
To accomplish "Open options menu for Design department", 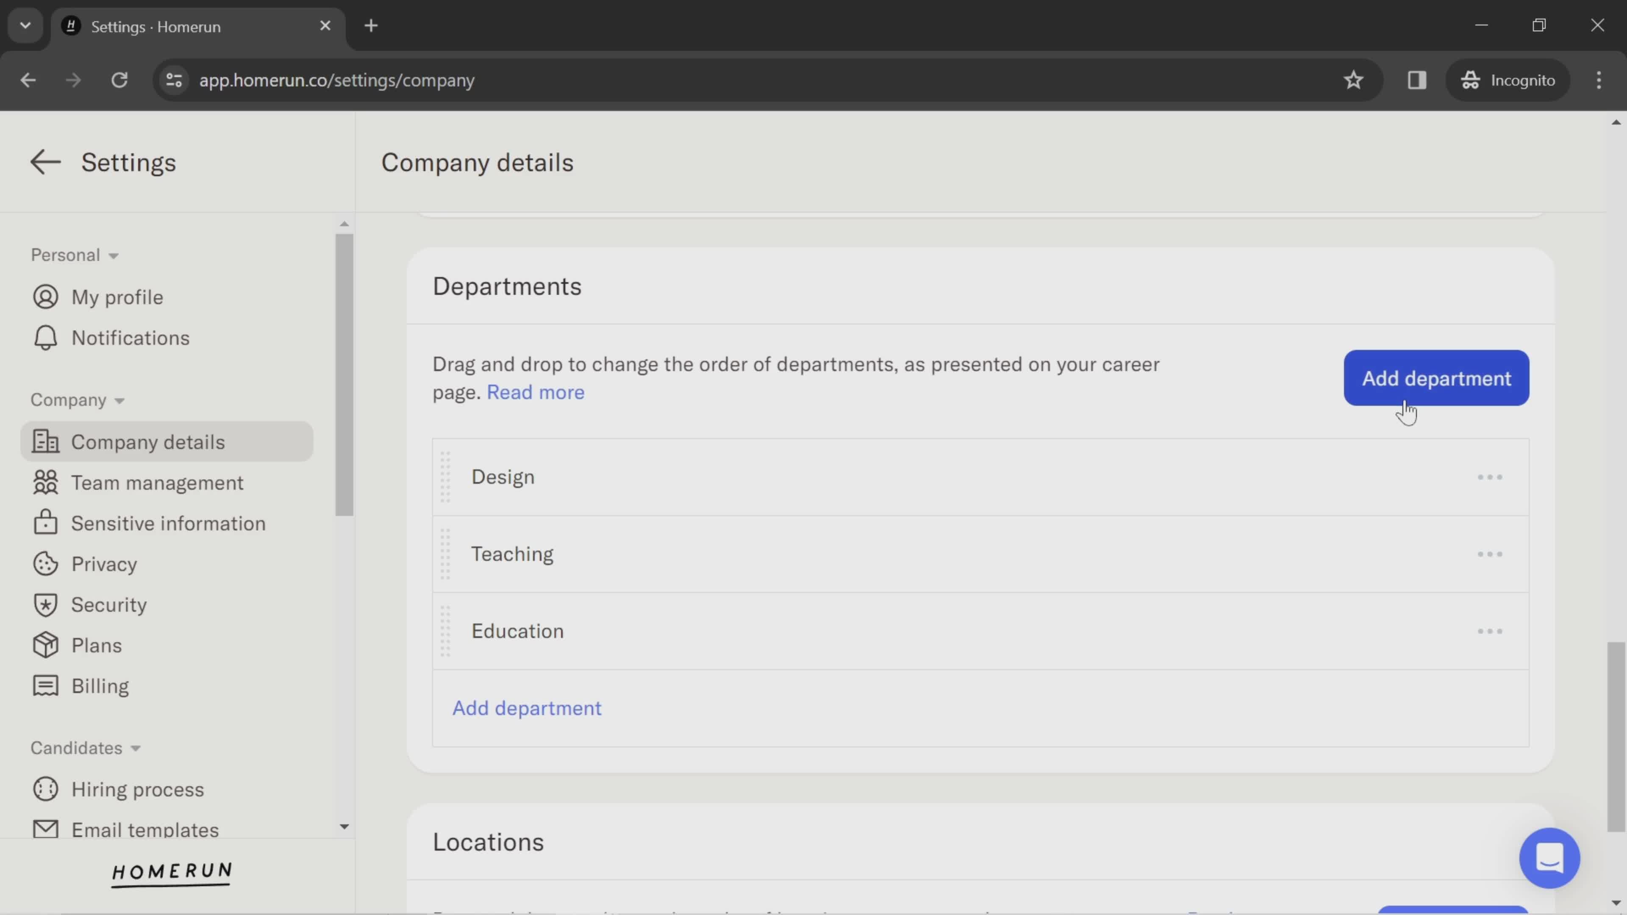I will pyautogui.click(x=1490, y=477).
